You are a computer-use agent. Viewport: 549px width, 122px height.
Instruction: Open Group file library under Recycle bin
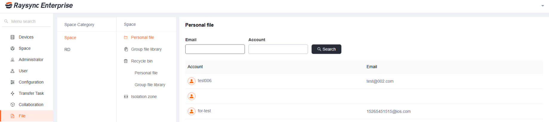pos(150,85)
